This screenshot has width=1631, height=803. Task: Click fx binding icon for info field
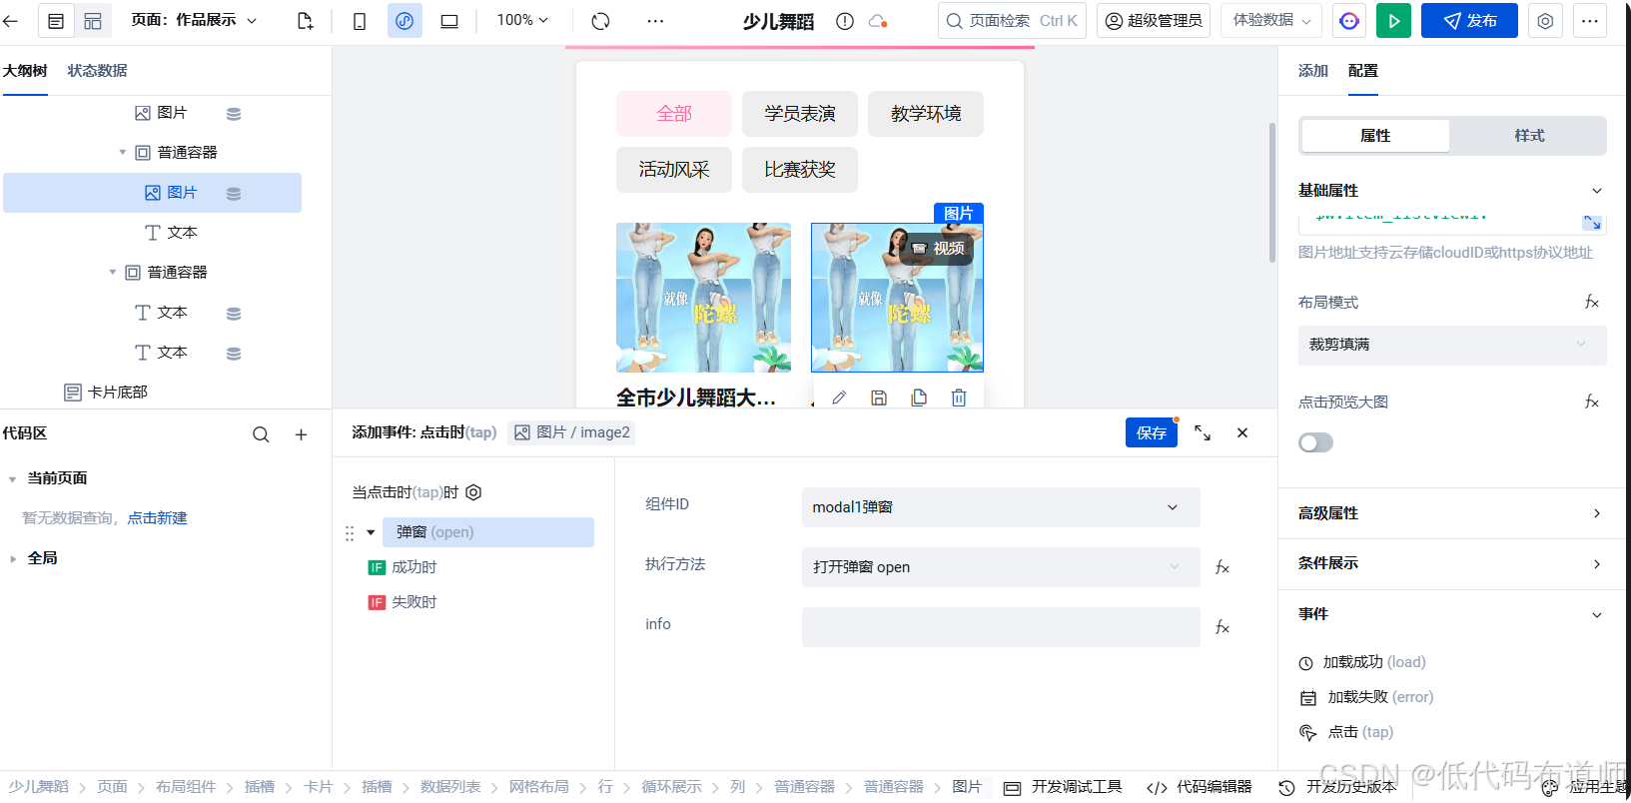point(1222,627)
